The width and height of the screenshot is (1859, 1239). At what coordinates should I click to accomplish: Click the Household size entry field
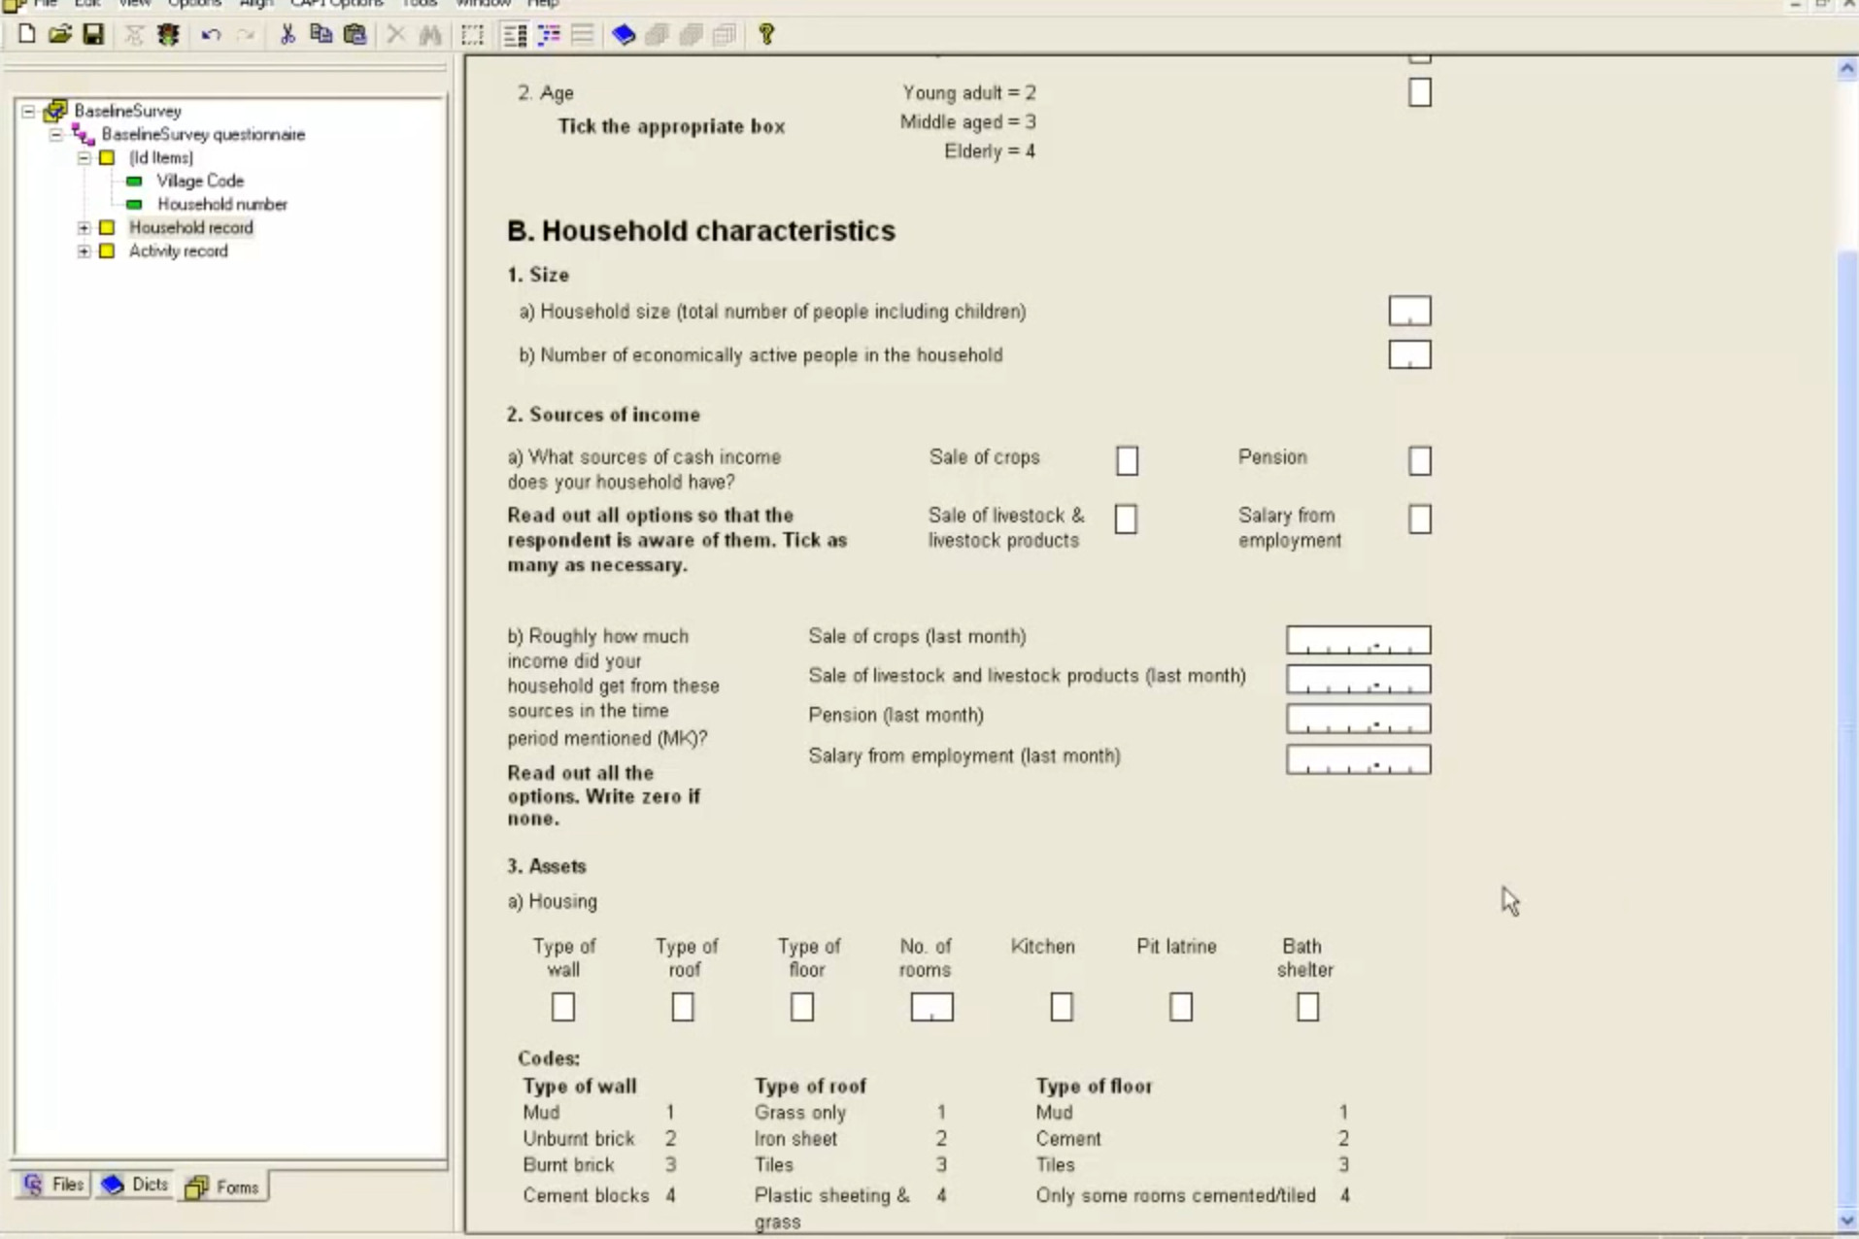coord(1409,311)
